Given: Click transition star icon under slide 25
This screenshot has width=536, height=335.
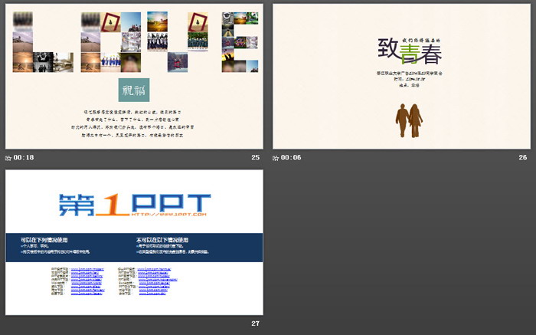Looking at the screenshot, I should pyautogui.click(x=8, y=158).
